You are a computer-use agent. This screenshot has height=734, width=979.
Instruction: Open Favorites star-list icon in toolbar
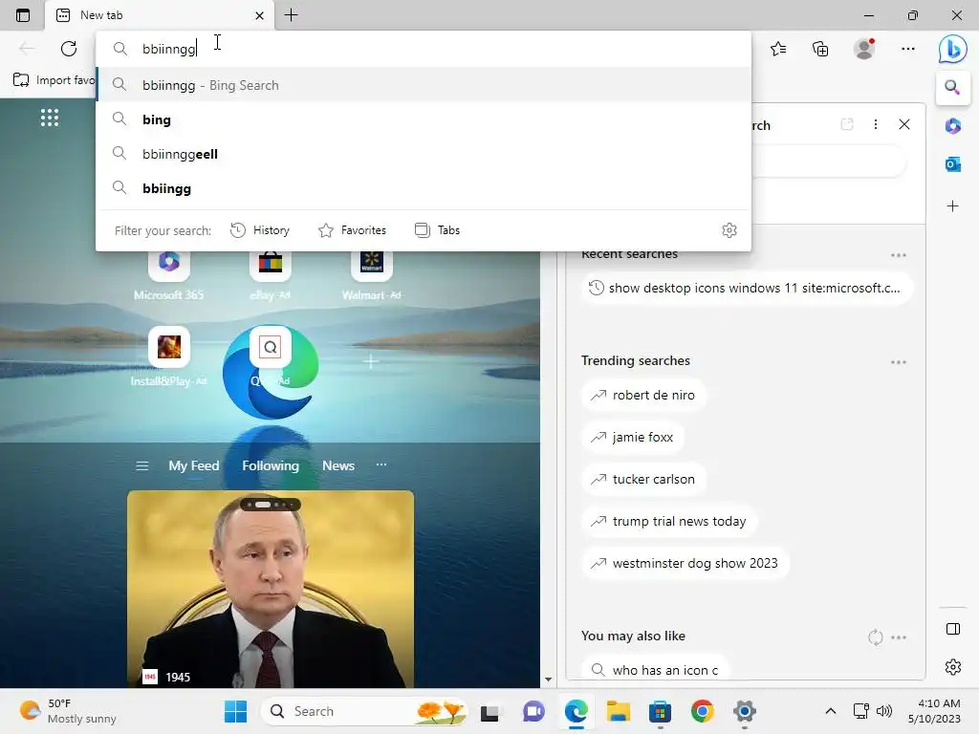point(778,49)
